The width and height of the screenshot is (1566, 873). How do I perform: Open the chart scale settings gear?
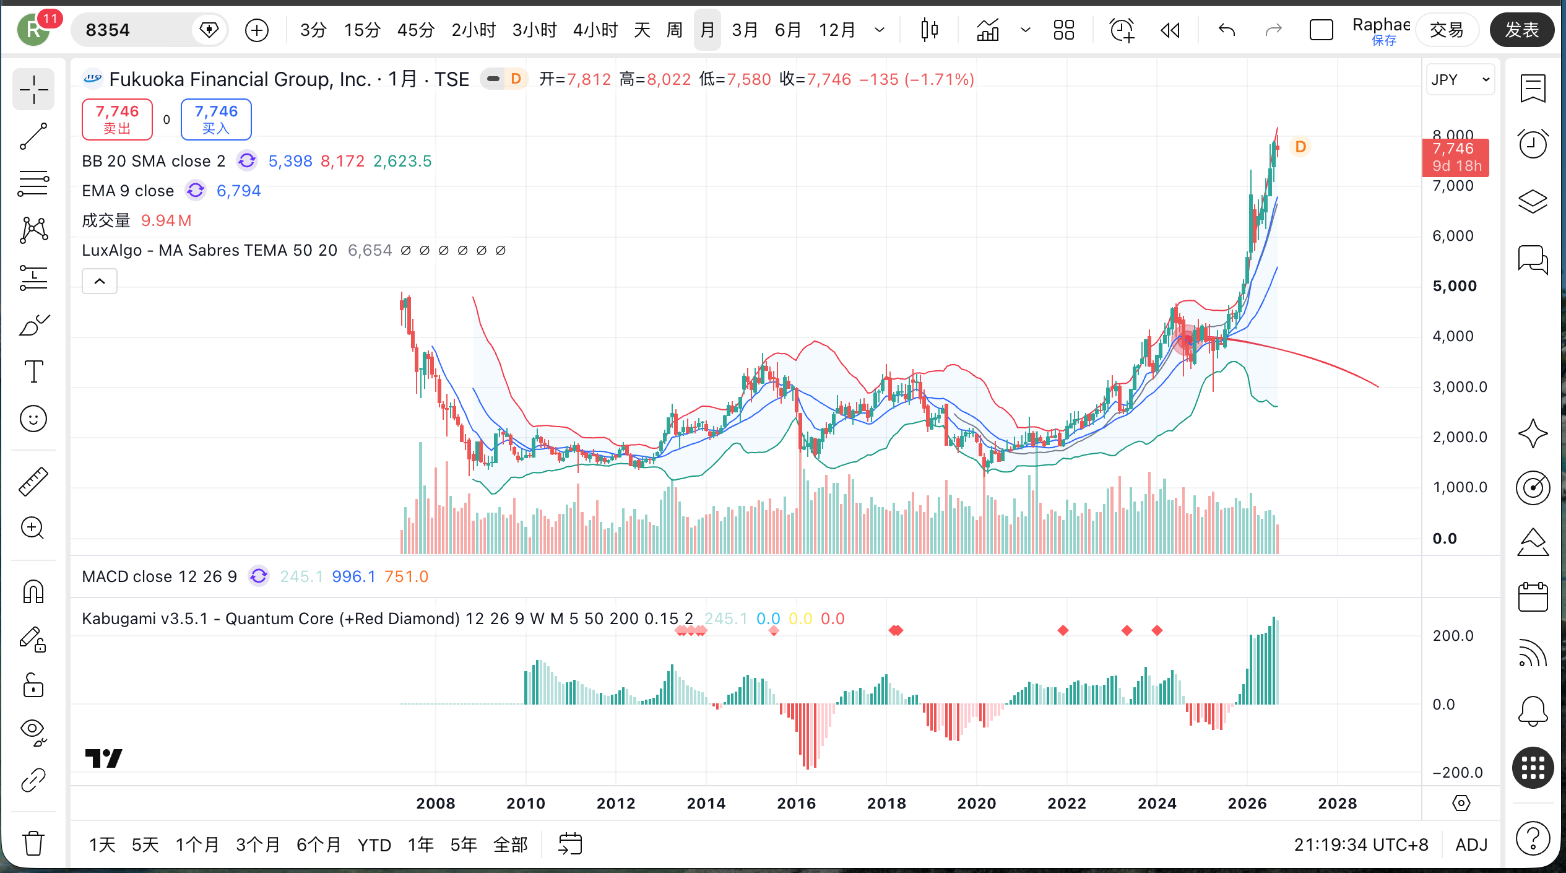[x=1461, y=804]
